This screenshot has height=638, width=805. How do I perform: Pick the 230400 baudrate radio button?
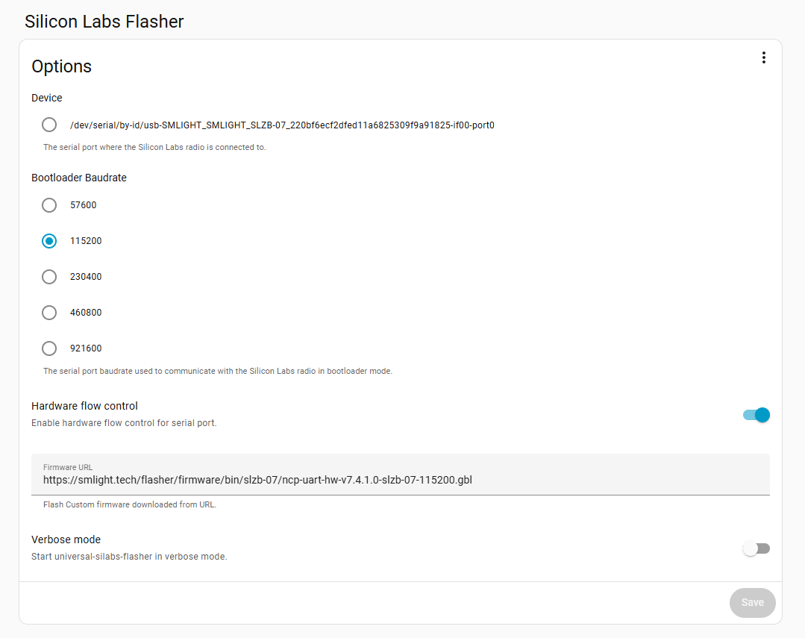click(x=49, y=277)
